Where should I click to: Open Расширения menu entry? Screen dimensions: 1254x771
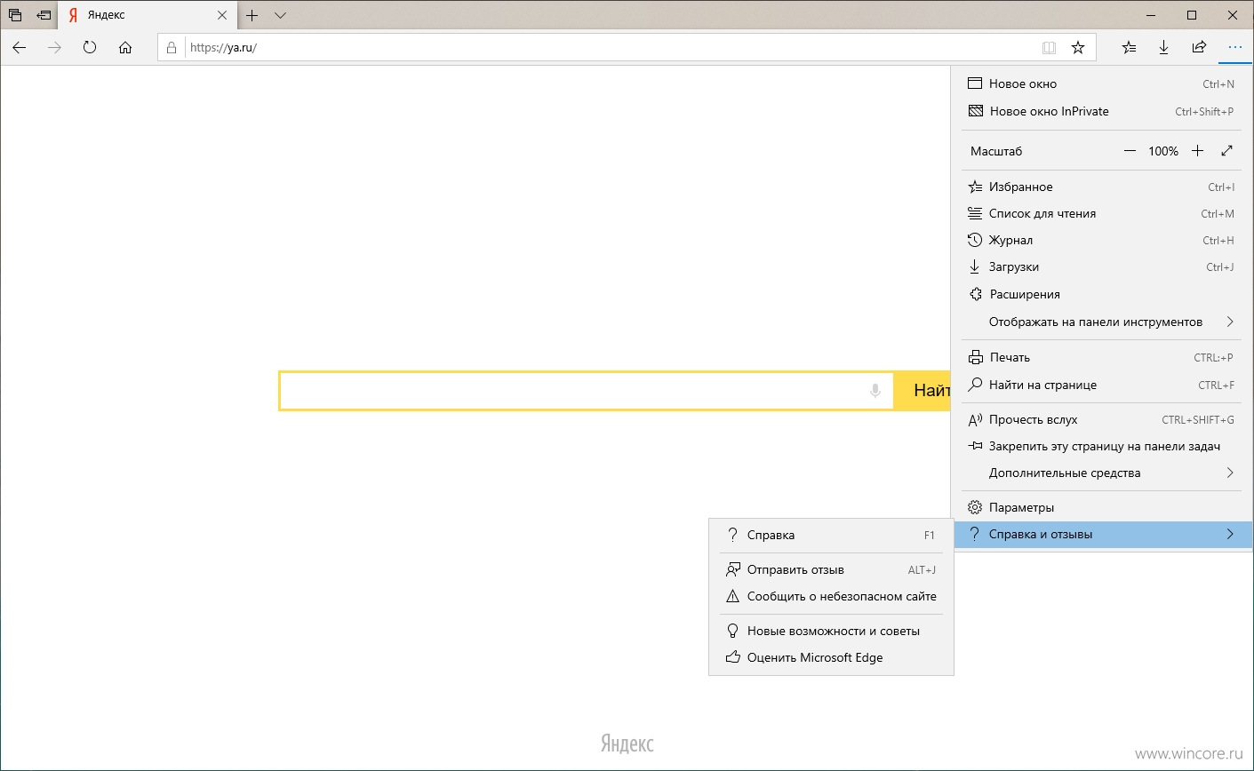tap(1101, 294)
